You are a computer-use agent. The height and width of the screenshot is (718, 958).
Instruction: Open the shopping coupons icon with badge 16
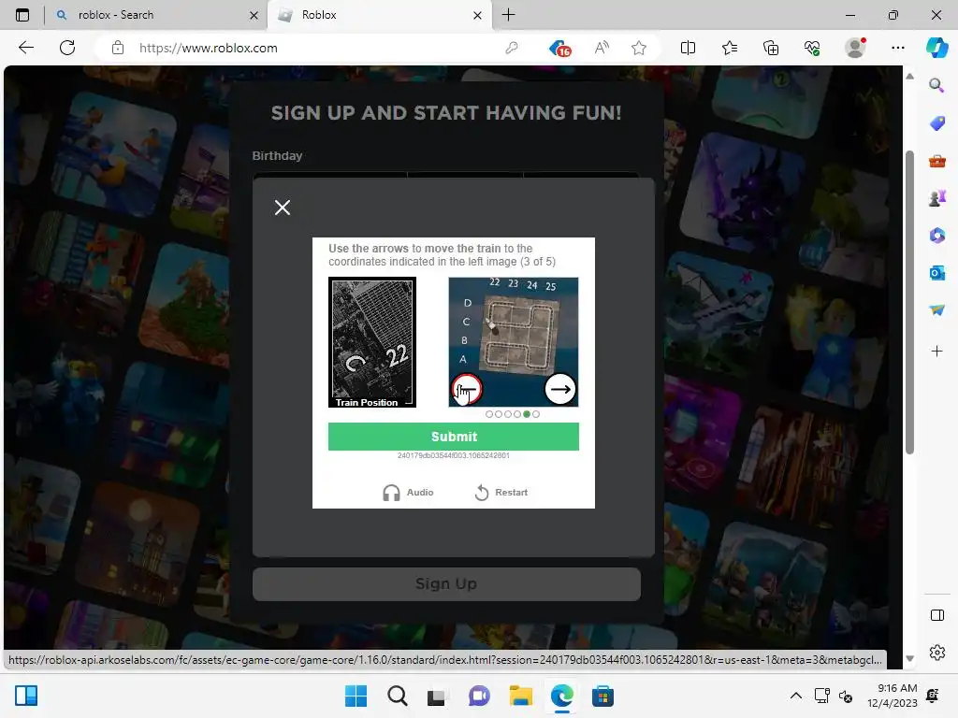click(x=559, y=48)
